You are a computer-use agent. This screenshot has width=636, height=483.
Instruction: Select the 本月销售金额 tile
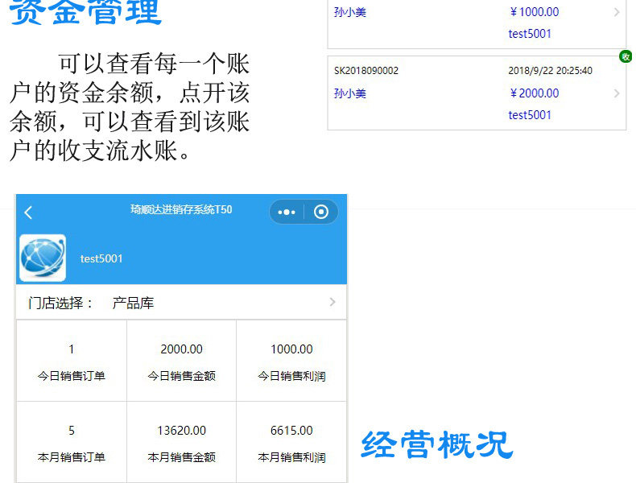[181, 442]
